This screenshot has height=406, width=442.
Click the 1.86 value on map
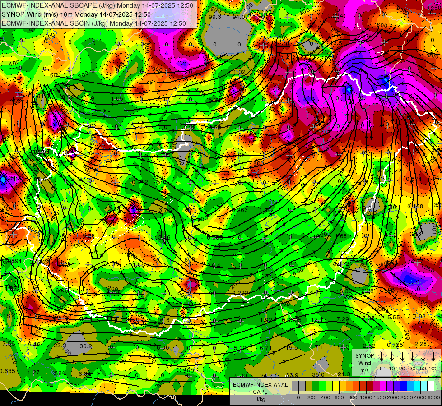pyautogui.click(x=139, y=264)
